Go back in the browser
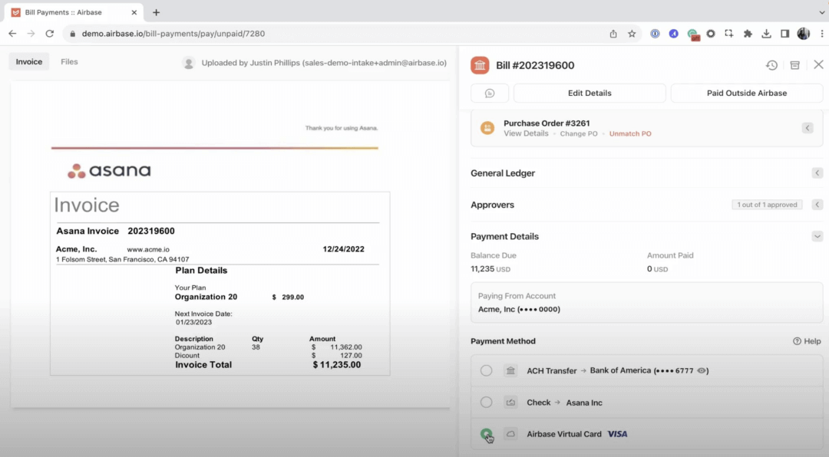This screenshot has width=829, height=457. 12,33
